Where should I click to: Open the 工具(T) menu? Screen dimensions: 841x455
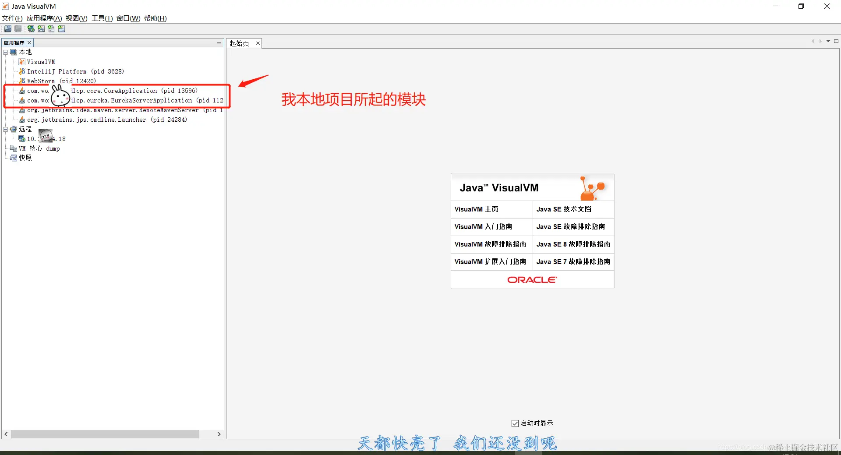click(102, 18)
